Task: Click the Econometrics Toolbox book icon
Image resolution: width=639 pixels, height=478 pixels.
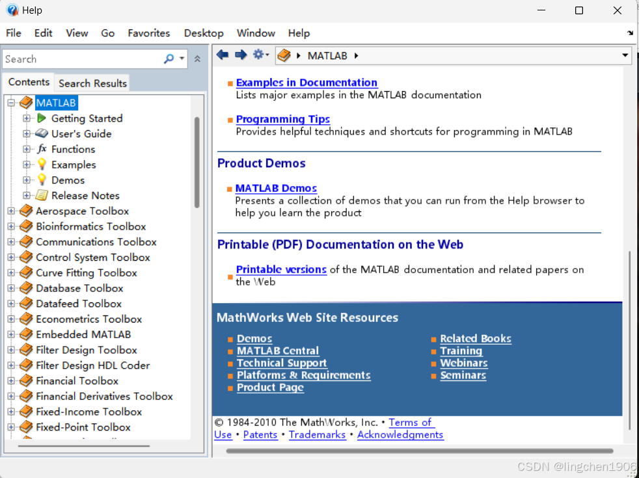Action: [x=26, y=319]
